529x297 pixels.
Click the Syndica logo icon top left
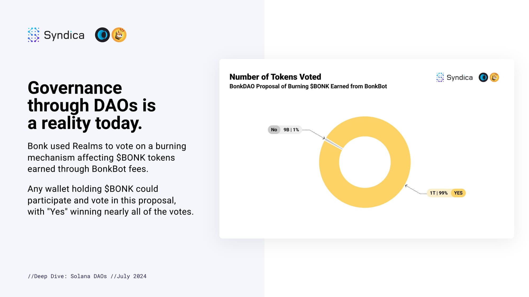(34, 35)
